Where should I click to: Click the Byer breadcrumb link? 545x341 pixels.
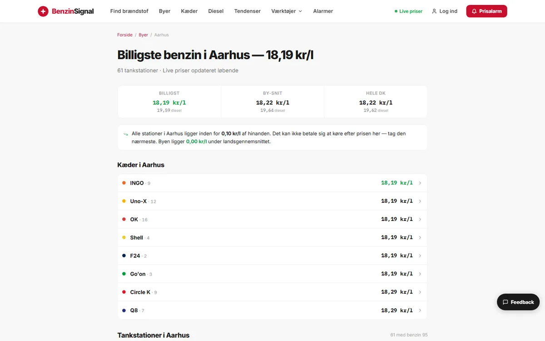[x=143, y=35]
